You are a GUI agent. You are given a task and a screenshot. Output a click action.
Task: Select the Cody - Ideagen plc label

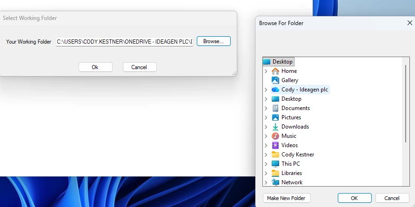coord(305,90)
